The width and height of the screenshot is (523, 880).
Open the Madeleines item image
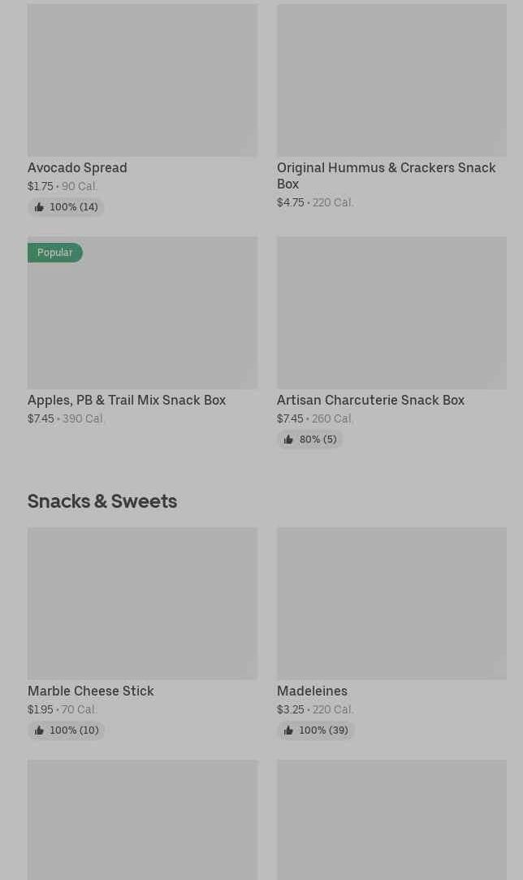click(x=391, y=603)
